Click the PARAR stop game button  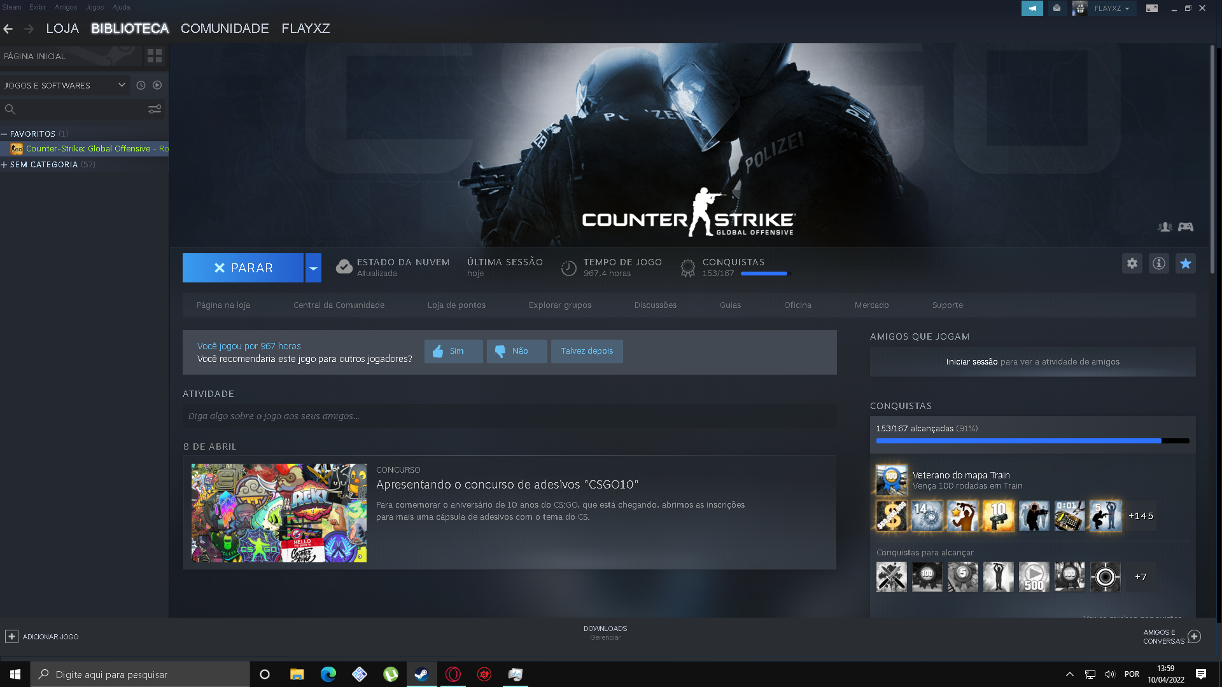243,268
